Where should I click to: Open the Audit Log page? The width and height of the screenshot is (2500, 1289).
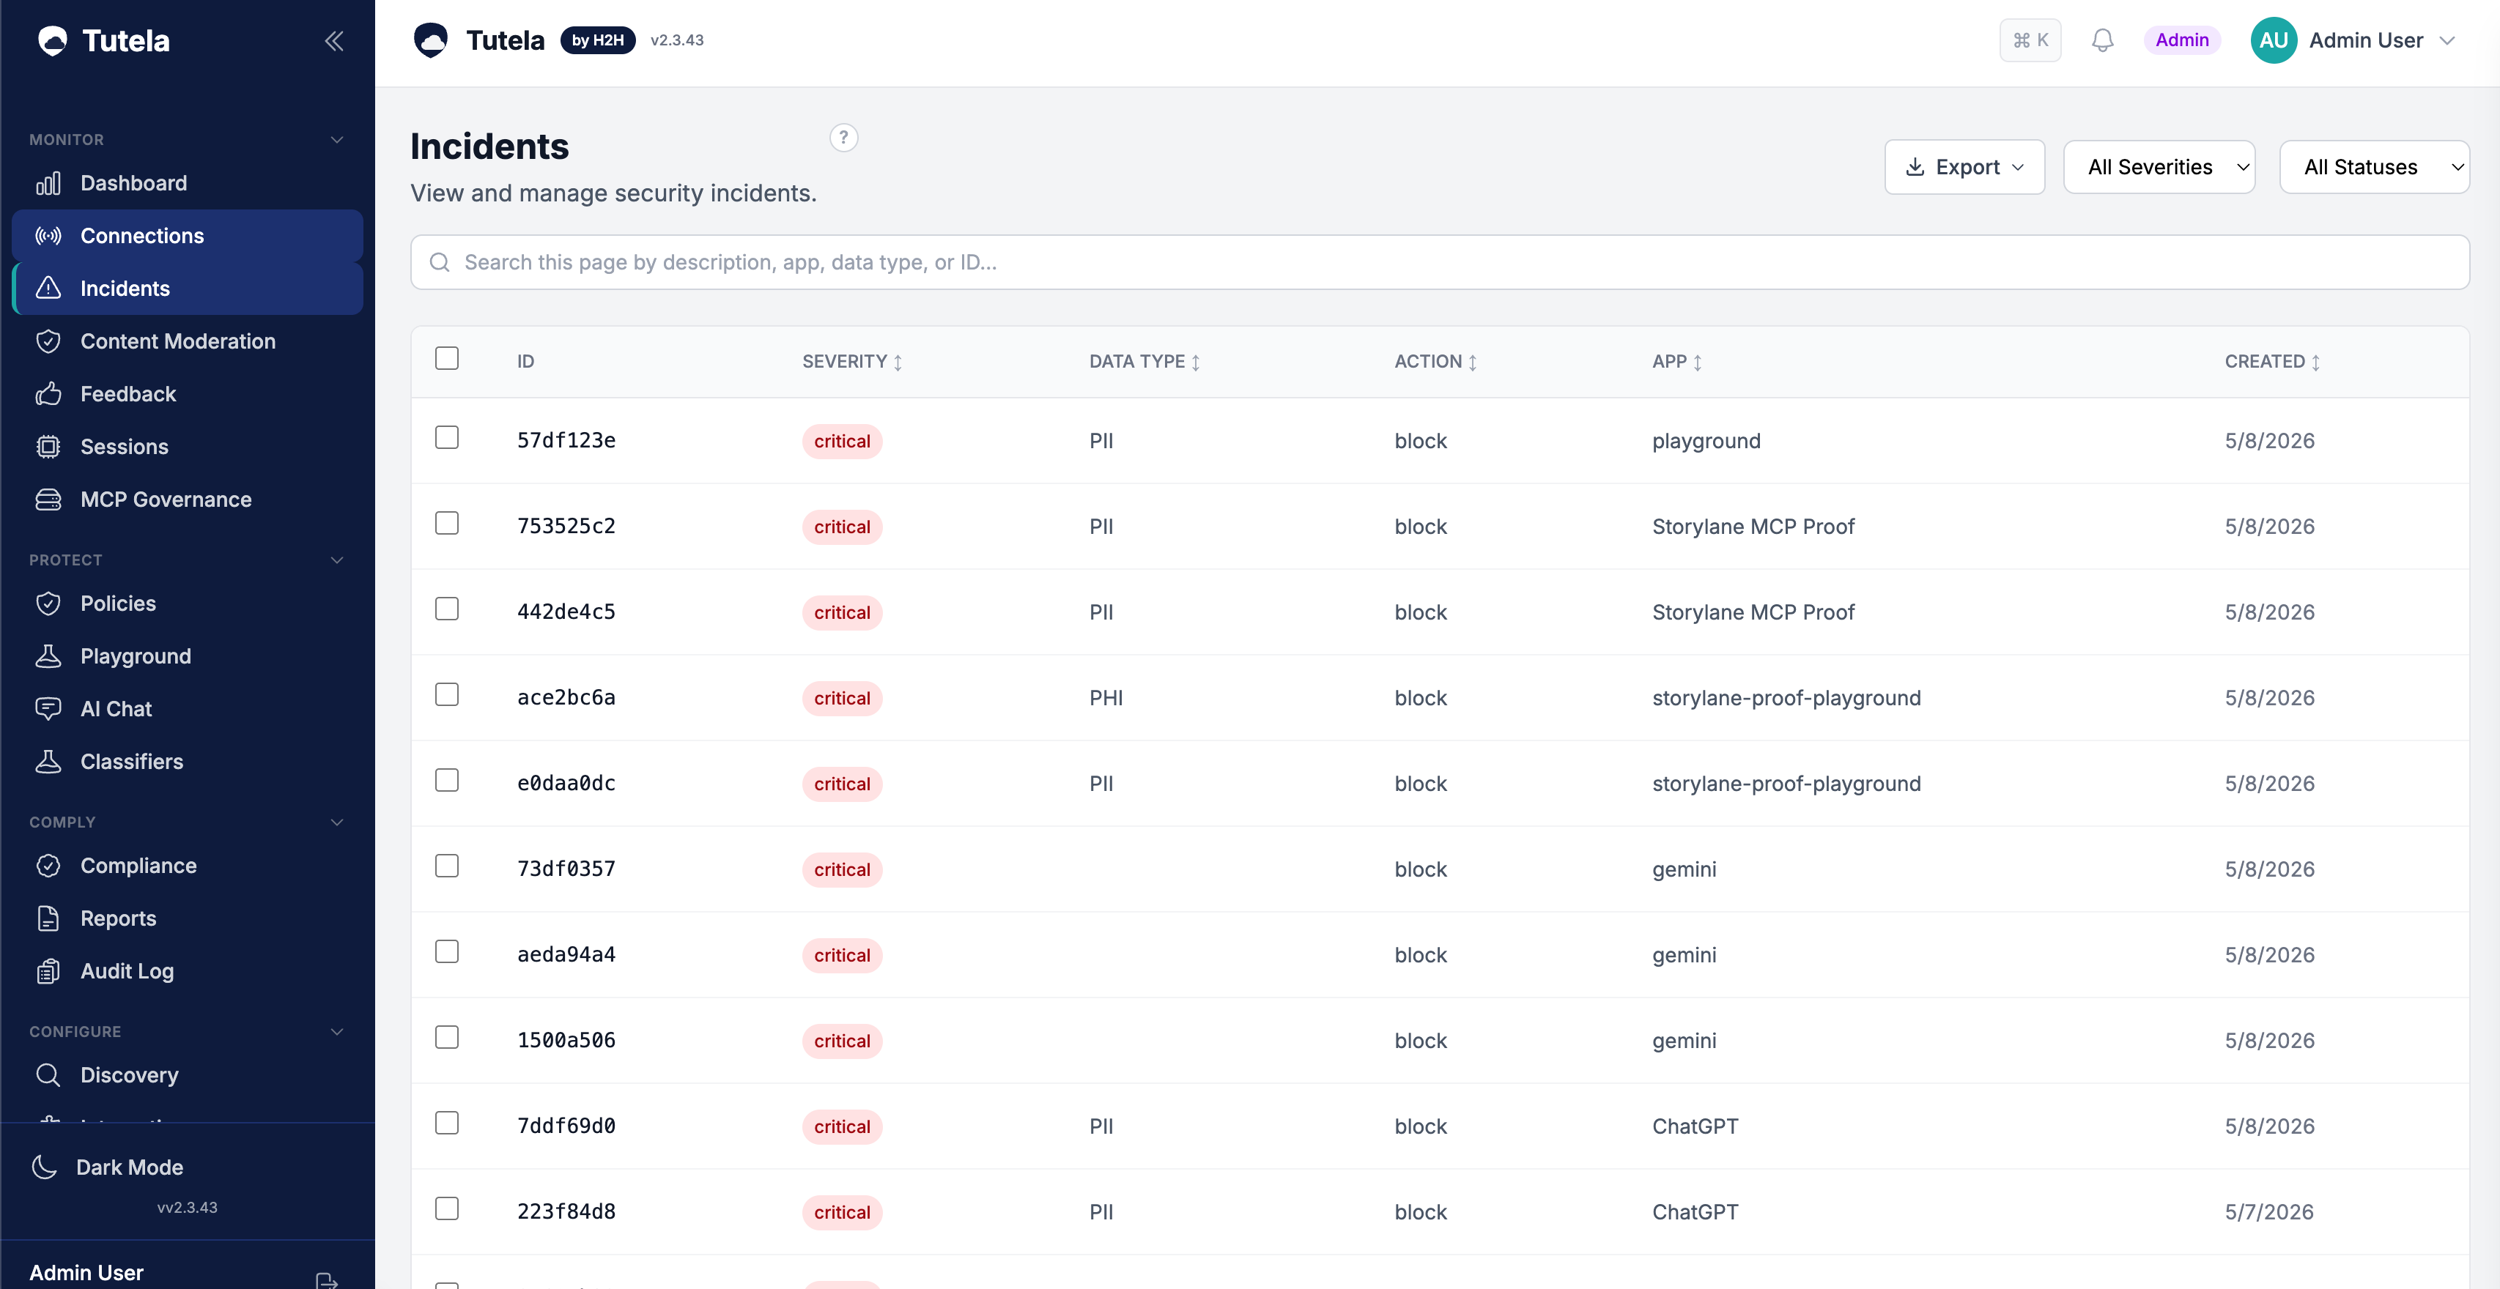point(188,971)
